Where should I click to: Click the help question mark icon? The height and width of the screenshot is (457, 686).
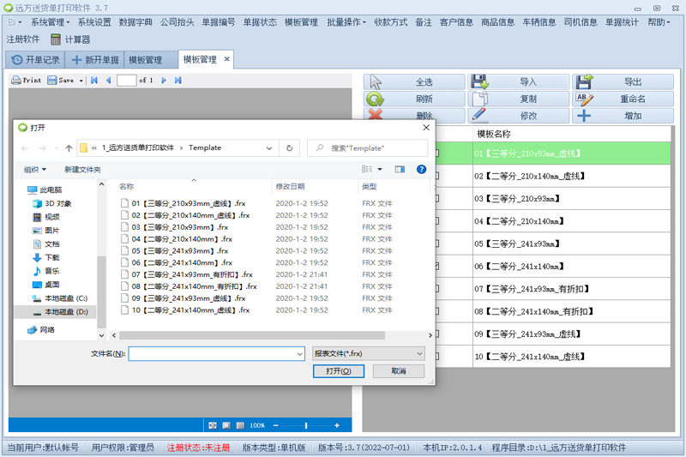[x=421, y=170]
